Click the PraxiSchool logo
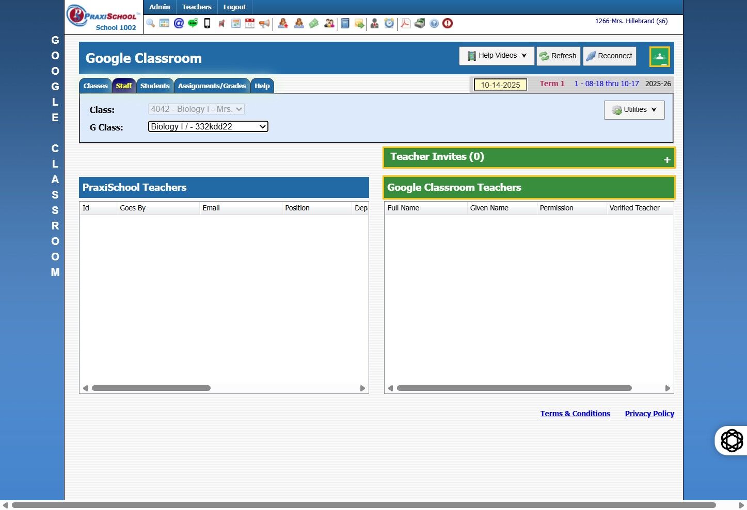747x510 pixels. click(104, 15)
